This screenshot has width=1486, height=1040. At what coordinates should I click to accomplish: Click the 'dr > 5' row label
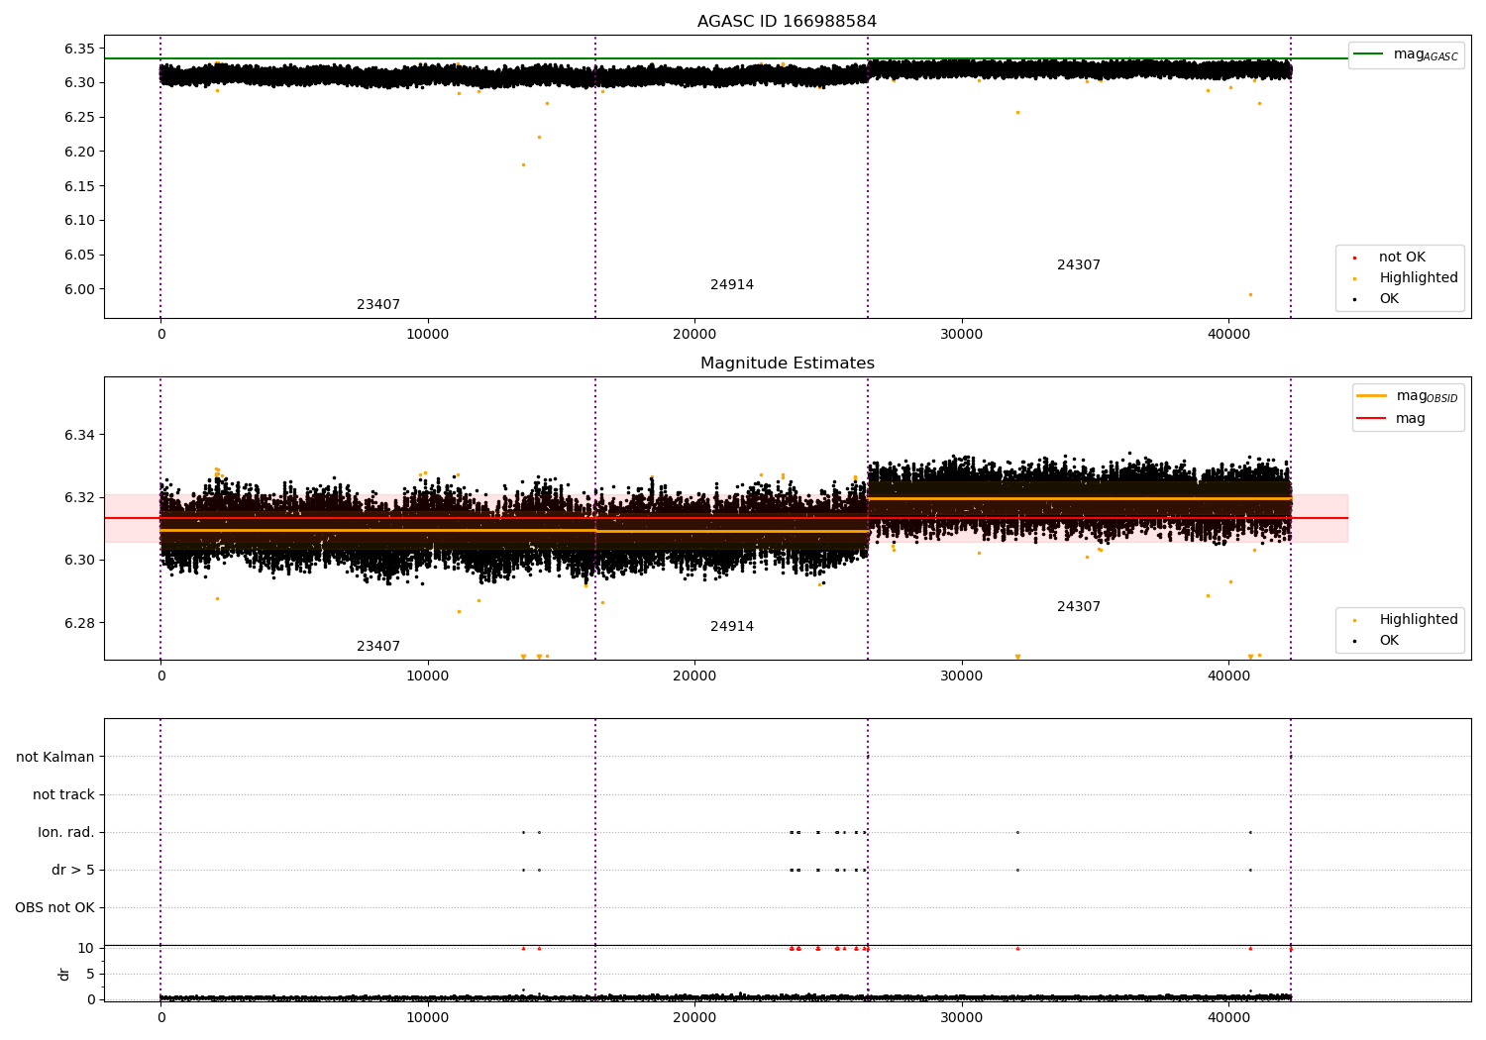[x=73, y=871]
